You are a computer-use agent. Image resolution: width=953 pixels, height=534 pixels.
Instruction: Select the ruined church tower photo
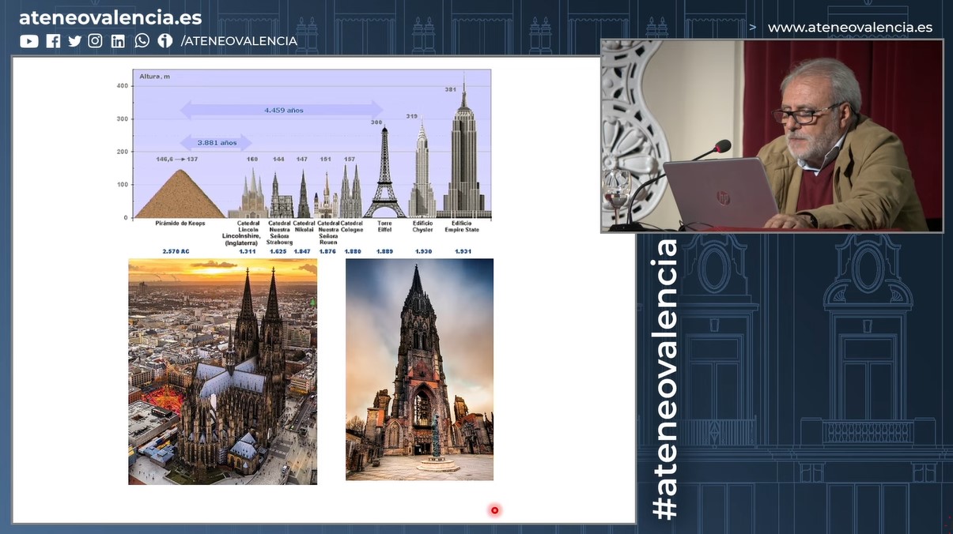point(419,369)
